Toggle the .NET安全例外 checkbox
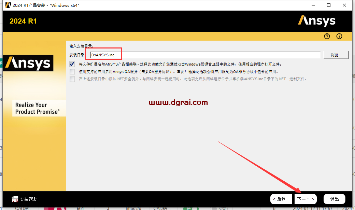355x210 pixels. point(72,79)
